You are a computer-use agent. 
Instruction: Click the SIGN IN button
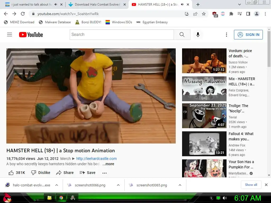click(248, 35)
